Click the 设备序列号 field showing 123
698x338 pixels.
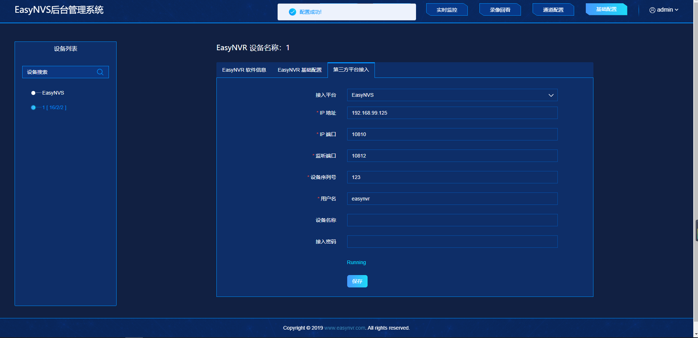pyautogui.click(x=452, y=177)
